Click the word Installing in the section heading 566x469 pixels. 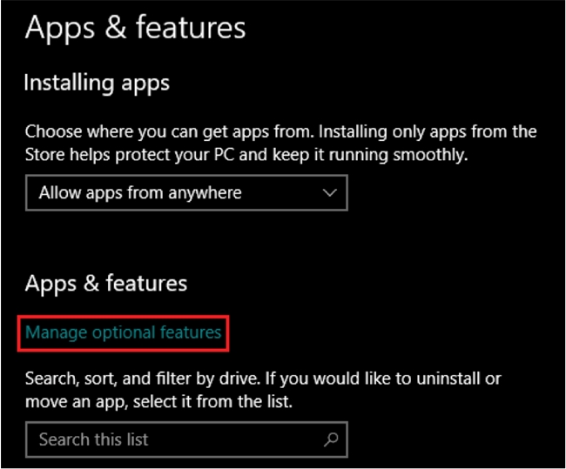pos(70,83)
